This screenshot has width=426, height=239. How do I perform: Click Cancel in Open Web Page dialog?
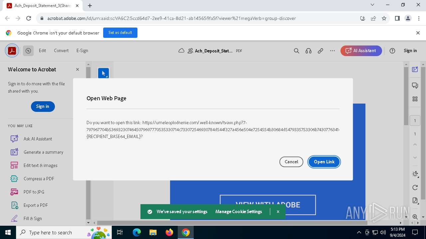(291, 162)
